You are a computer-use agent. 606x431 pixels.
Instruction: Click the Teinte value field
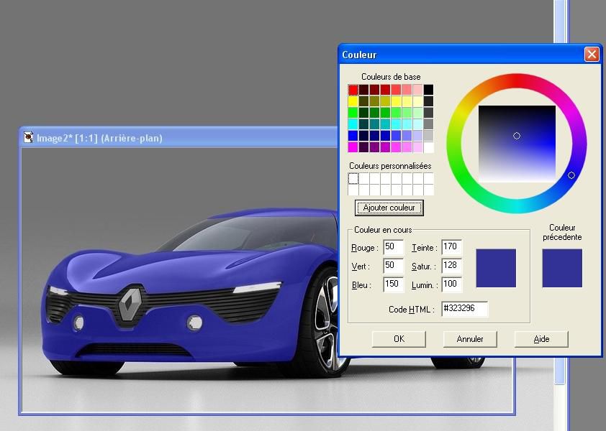(452, 247)
